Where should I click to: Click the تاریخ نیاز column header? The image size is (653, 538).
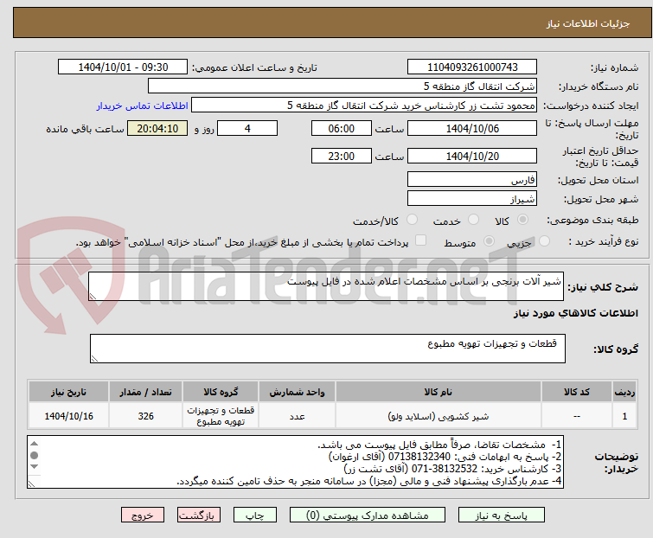[68, 392]
